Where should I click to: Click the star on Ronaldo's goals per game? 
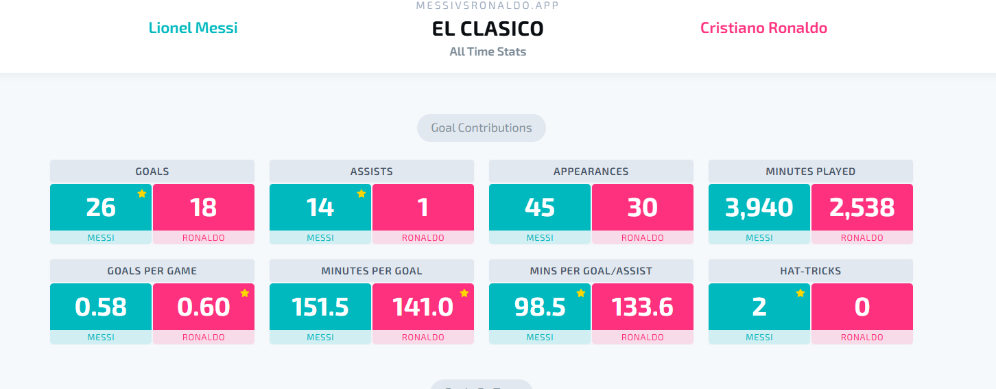click(245, 293)
